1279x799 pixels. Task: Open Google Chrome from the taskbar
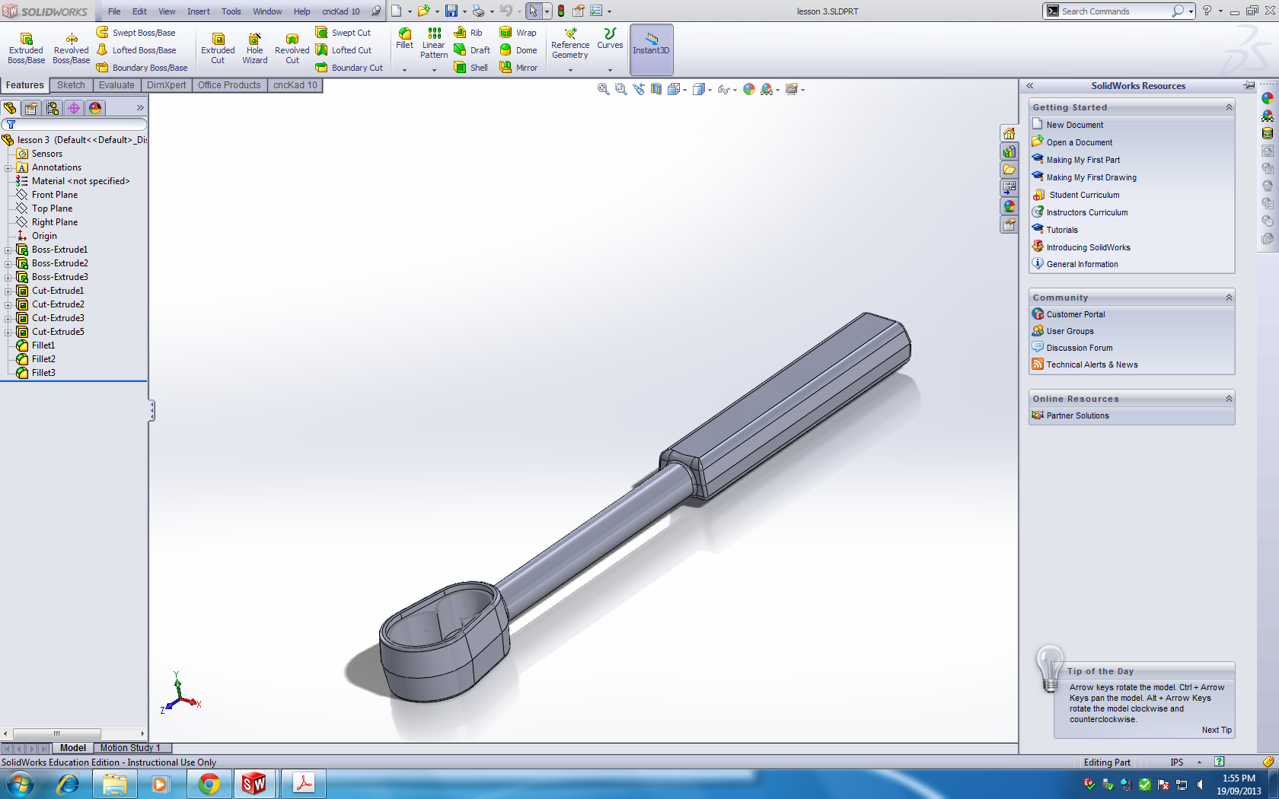click(209, 784)
